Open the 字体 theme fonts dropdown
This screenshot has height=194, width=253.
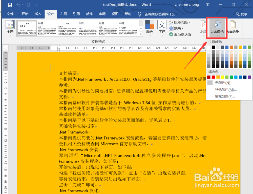pos(162,28)
